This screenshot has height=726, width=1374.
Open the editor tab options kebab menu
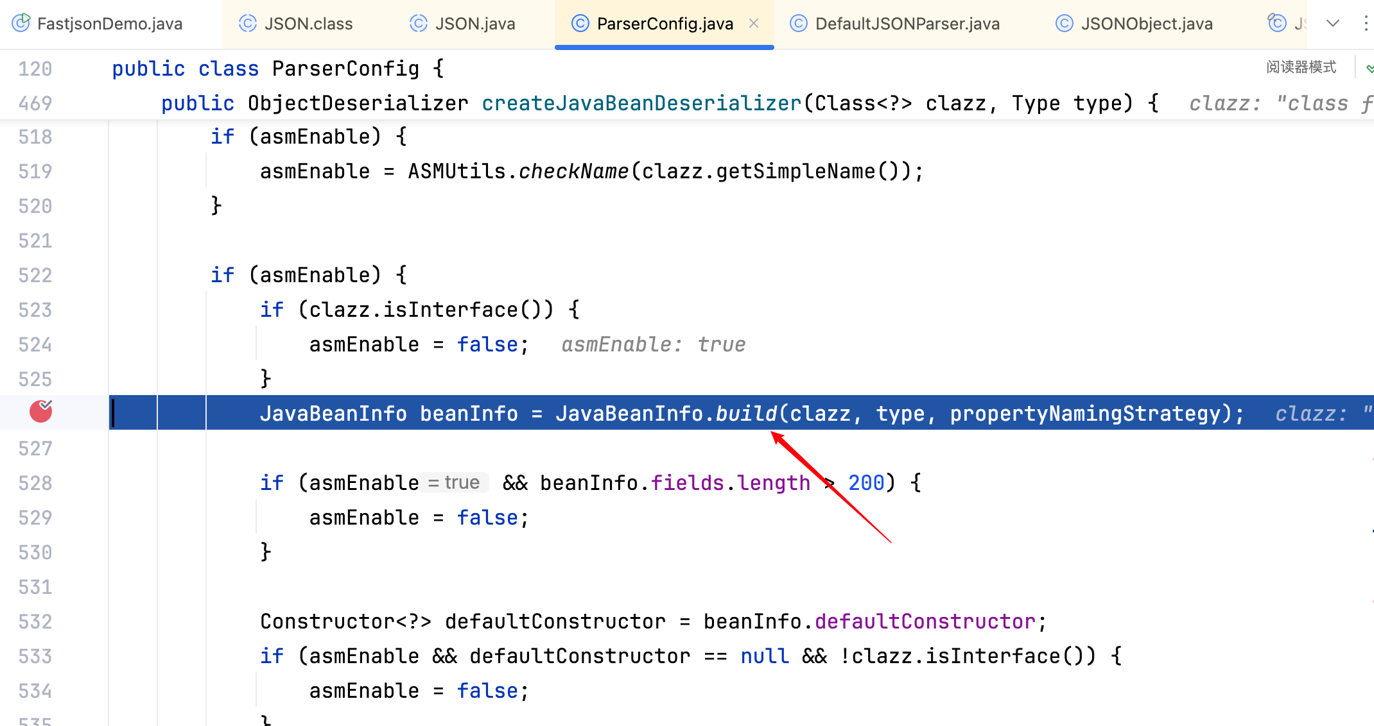point(1366,24)
